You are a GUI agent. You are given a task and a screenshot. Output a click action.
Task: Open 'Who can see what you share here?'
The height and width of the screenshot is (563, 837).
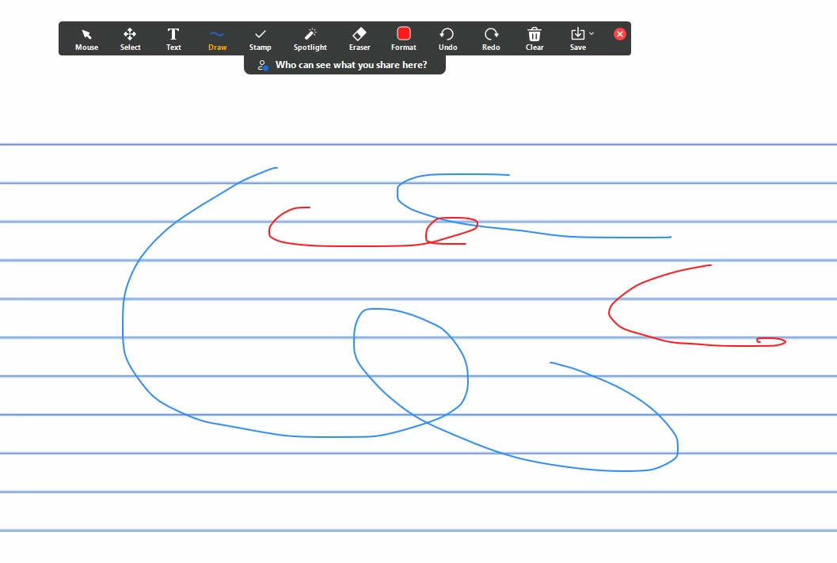[x=344, y=65]
